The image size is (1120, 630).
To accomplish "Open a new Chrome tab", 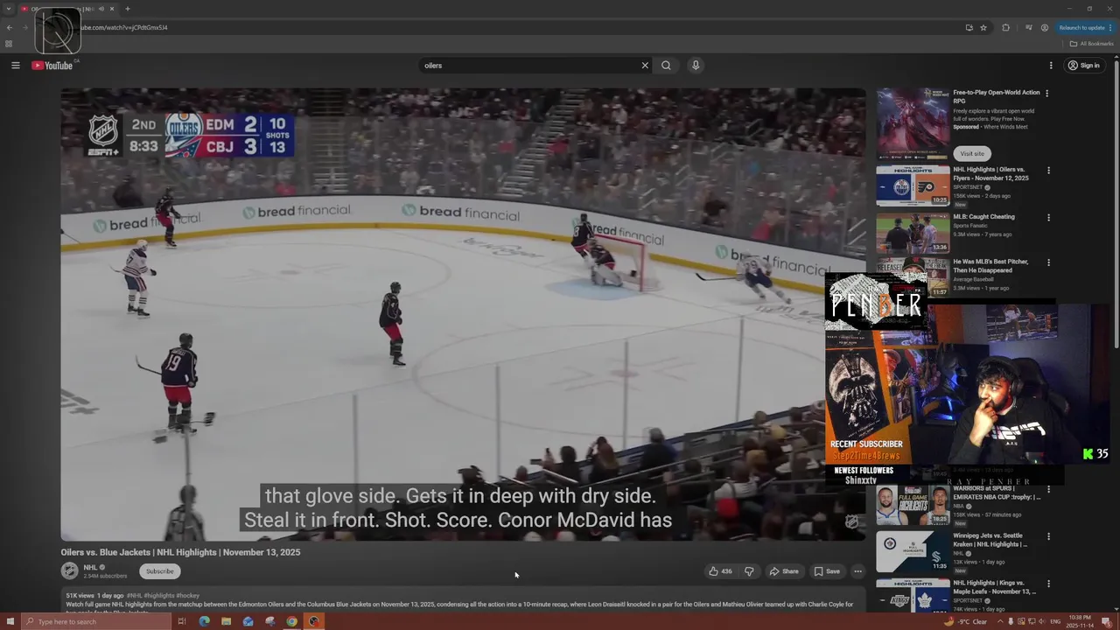I will pos(128,9).
